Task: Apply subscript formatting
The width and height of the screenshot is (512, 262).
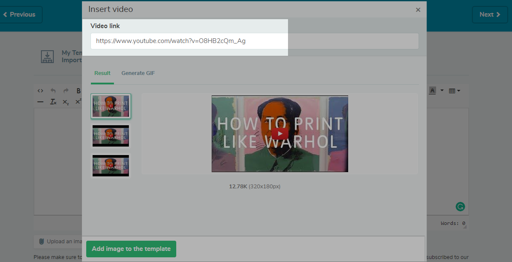Action: point(66,102)
